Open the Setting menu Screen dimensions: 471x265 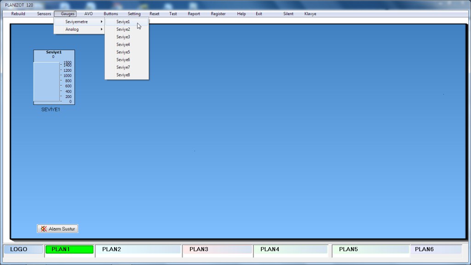pos(134,14)
